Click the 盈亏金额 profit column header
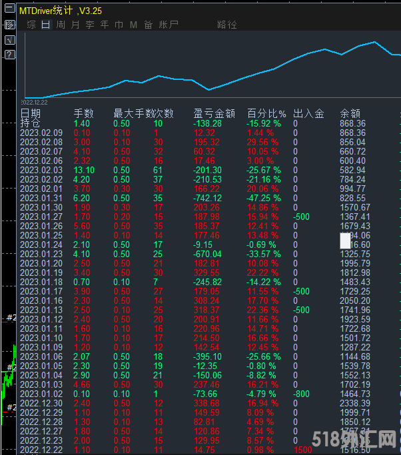This screenshot has height=455, width=401. pos(214,113)
